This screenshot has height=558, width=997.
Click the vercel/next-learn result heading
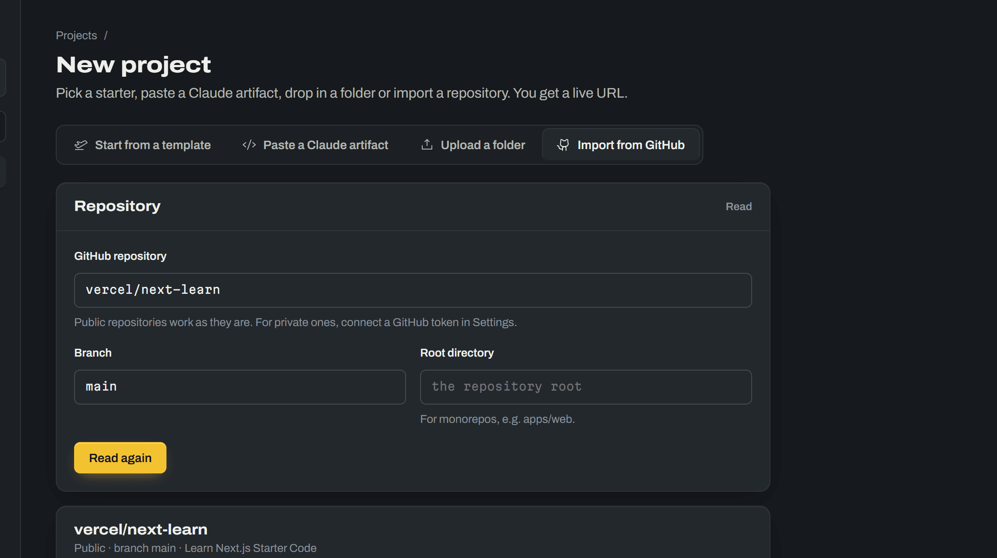[141, 529]
